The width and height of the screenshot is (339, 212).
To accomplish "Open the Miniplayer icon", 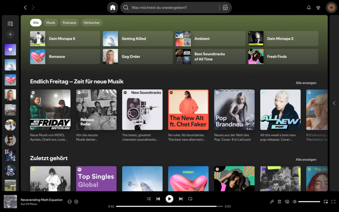I will [x=325, y=201].
